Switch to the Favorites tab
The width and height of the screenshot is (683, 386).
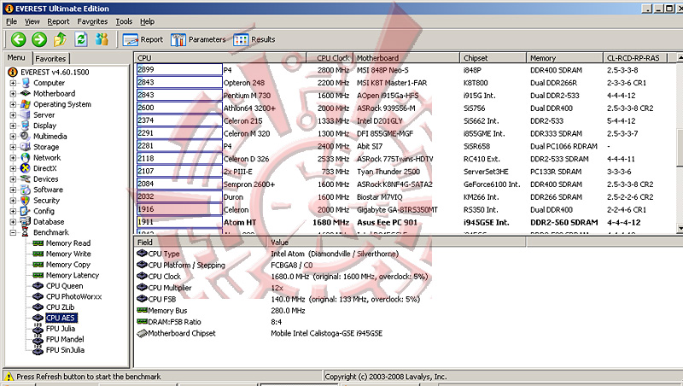tap(50, 58)
